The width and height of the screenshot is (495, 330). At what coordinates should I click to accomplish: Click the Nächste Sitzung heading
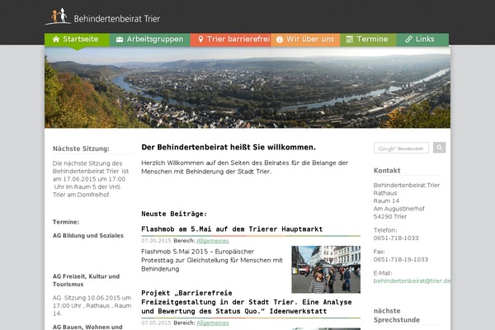click(81, 148)
